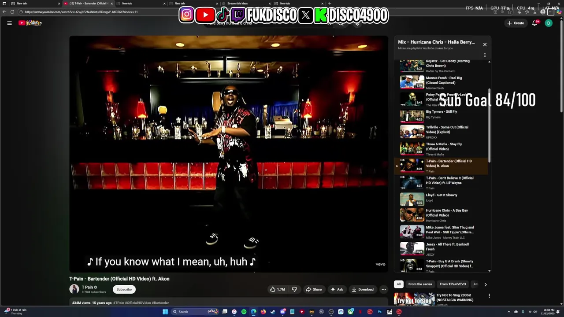564x317 pixels.
Task: Open Steam from the taskbar
Action: point(273,312)
